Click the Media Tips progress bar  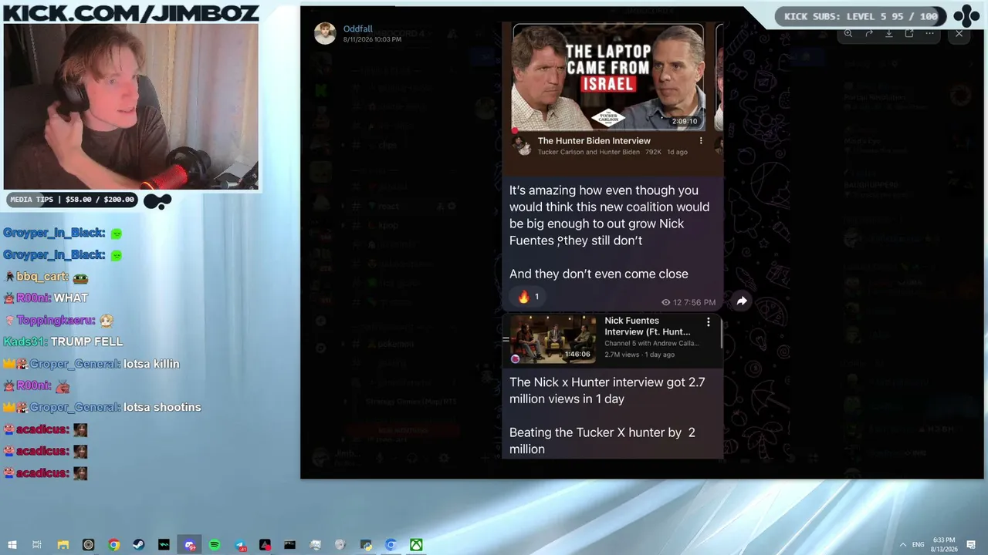(x=73, y=200)
